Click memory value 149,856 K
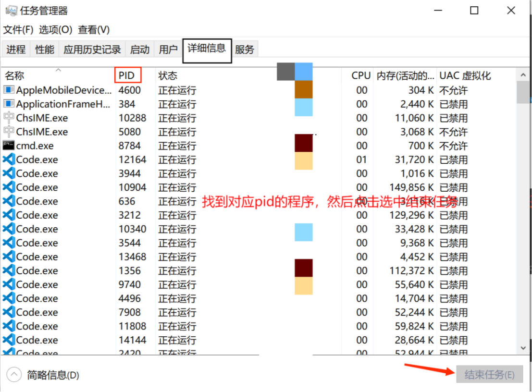This screenshot has width=532, height=392. coord(411,187)
